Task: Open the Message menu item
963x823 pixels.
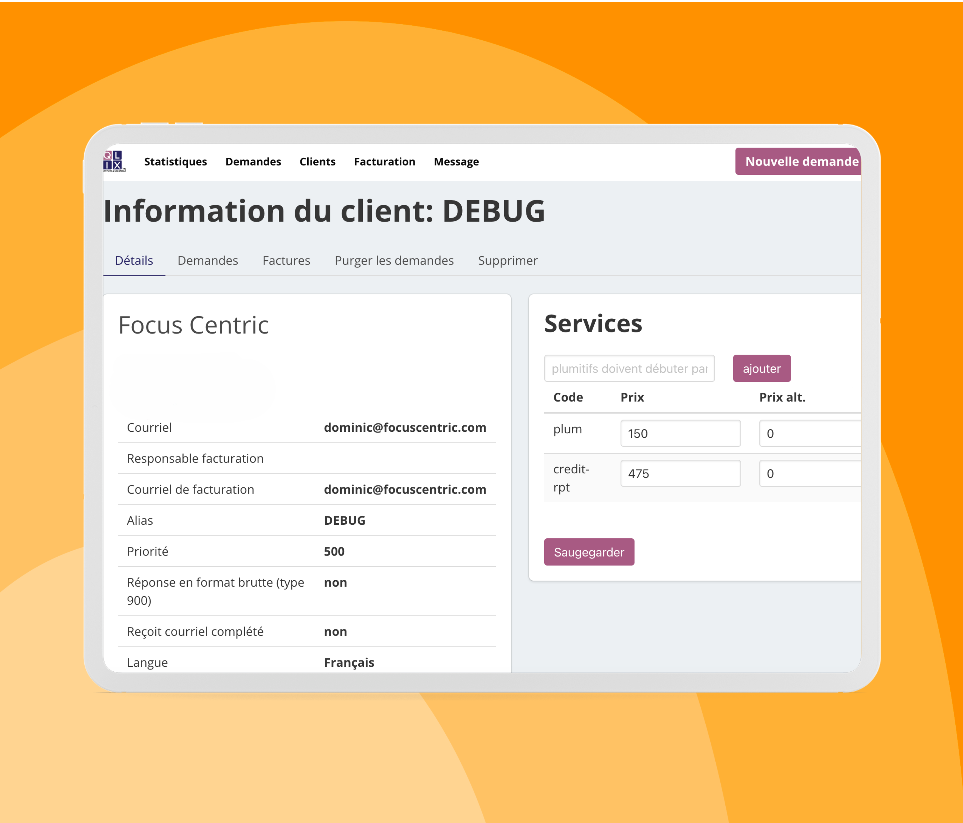Action: [456, 161]
